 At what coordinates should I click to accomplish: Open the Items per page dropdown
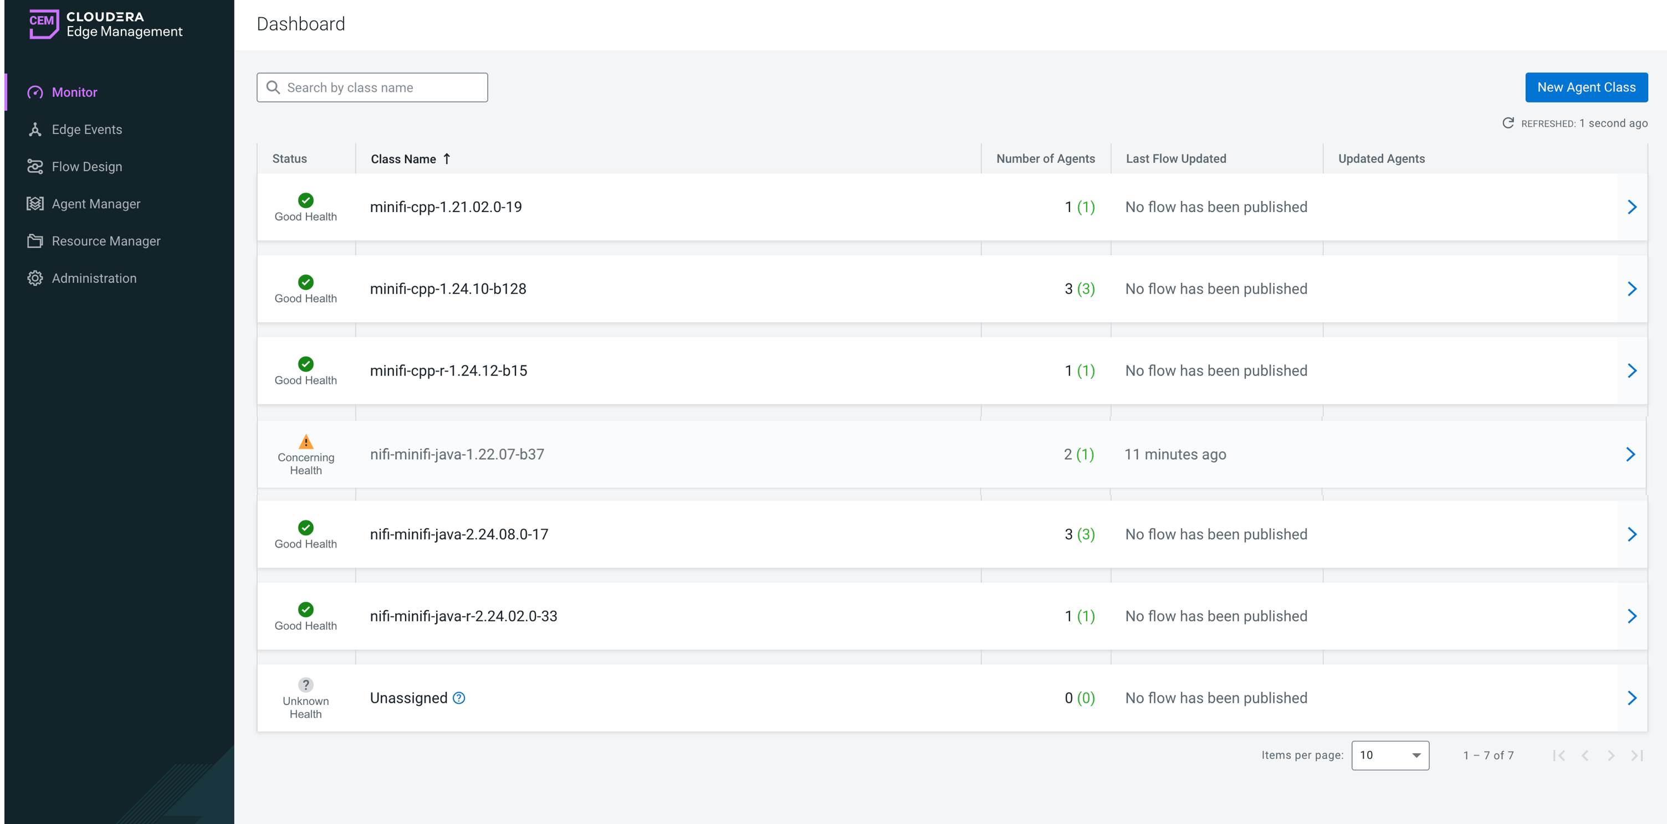click(x=1389, y=755)
